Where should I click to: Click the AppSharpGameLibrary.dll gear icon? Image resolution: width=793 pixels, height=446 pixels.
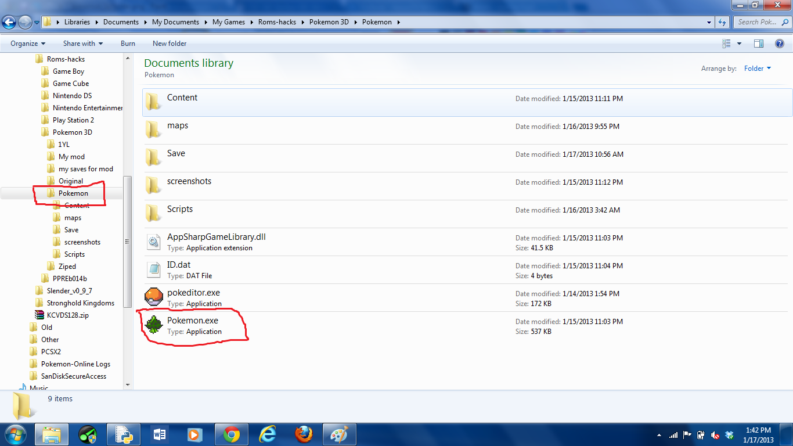click(153, 241)
